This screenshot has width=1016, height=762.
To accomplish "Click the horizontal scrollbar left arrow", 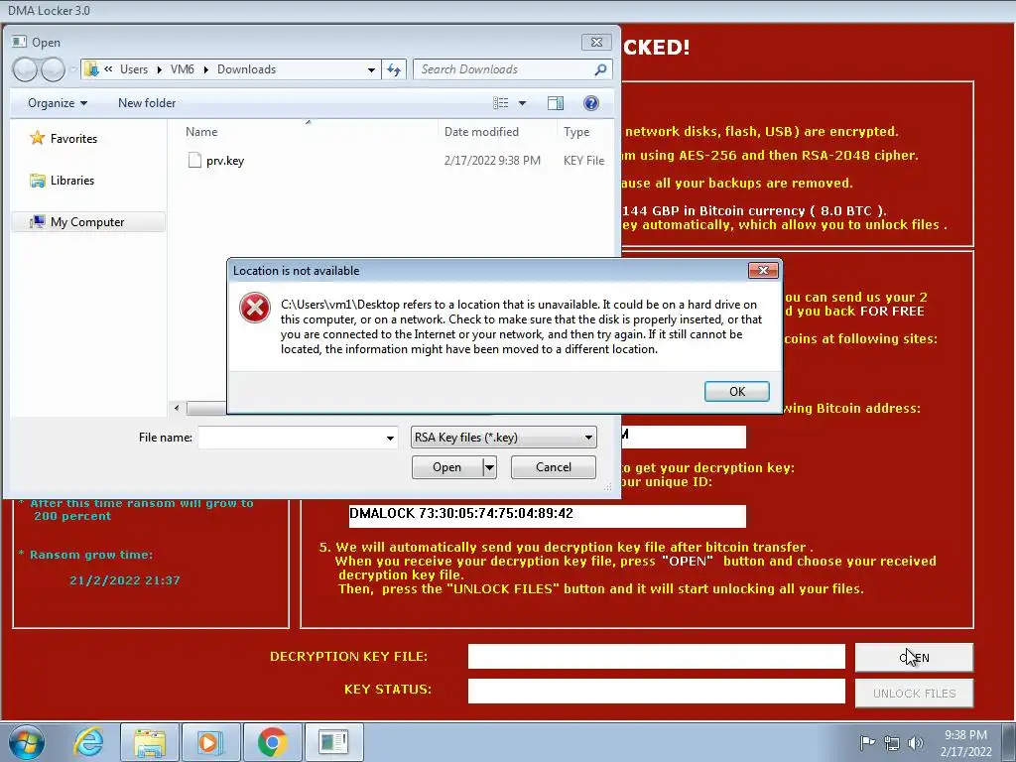I will tap(177, 408).
